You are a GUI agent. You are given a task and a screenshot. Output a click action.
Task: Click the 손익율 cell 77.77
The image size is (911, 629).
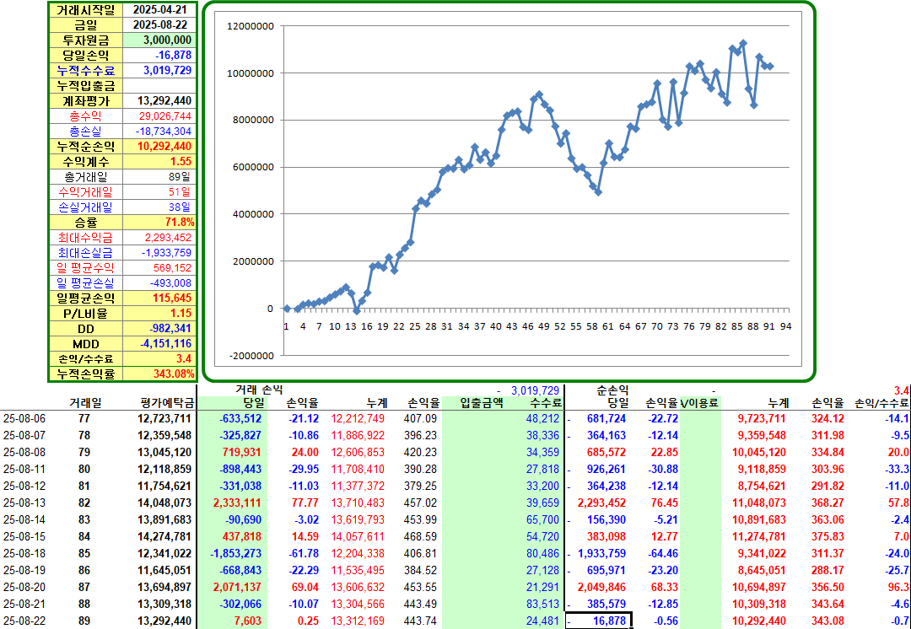coord(305,503)
